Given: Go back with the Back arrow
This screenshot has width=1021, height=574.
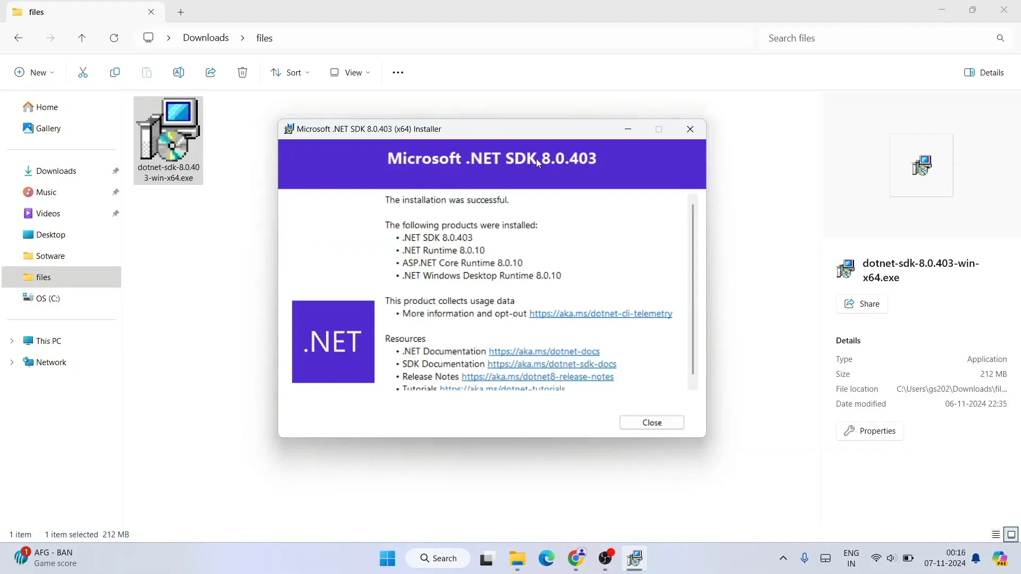Looking at the screenshot, I should 18,38.
